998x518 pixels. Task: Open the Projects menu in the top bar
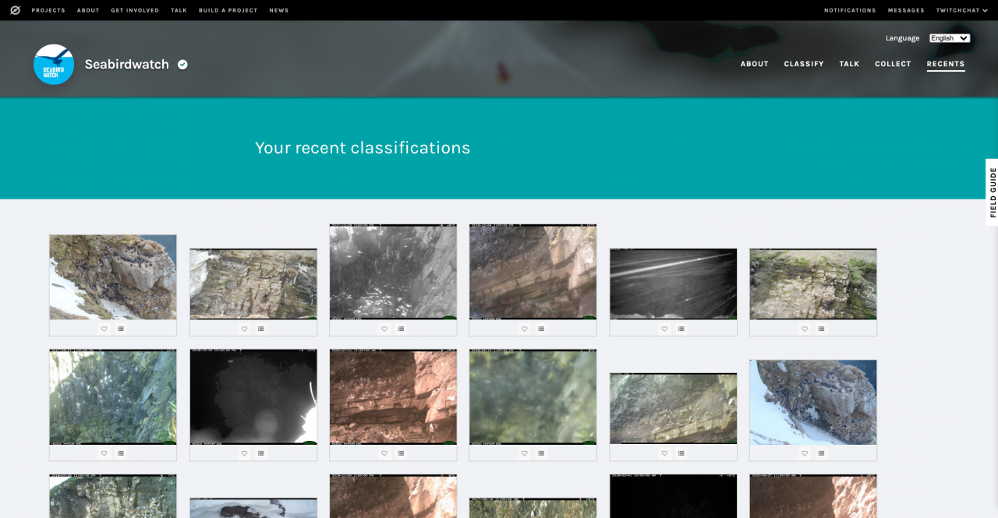click(48, 10)
